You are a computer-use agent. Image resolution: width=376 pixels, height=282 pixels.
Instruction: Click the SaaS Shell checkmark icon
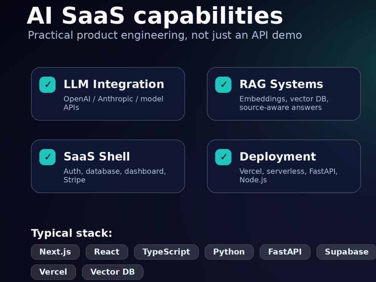tap(47, 157)
